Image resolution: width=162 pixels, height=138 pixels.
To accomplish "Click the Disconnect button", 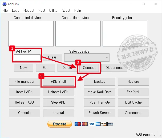I will coord(114,68).
